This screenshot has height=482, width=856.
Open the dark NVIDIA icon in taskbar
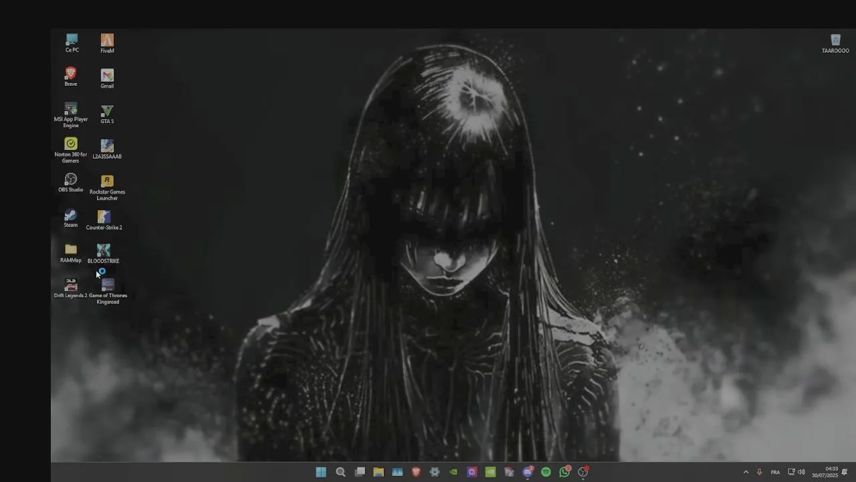tap(453, 472)
